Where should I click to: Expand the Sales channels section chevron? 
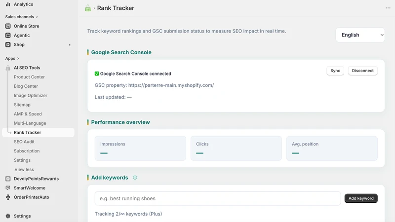click(37, 17)
